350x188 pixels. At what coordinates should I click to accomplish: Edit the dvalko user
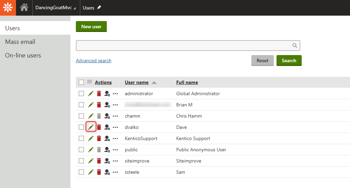[x=90, y=127]
